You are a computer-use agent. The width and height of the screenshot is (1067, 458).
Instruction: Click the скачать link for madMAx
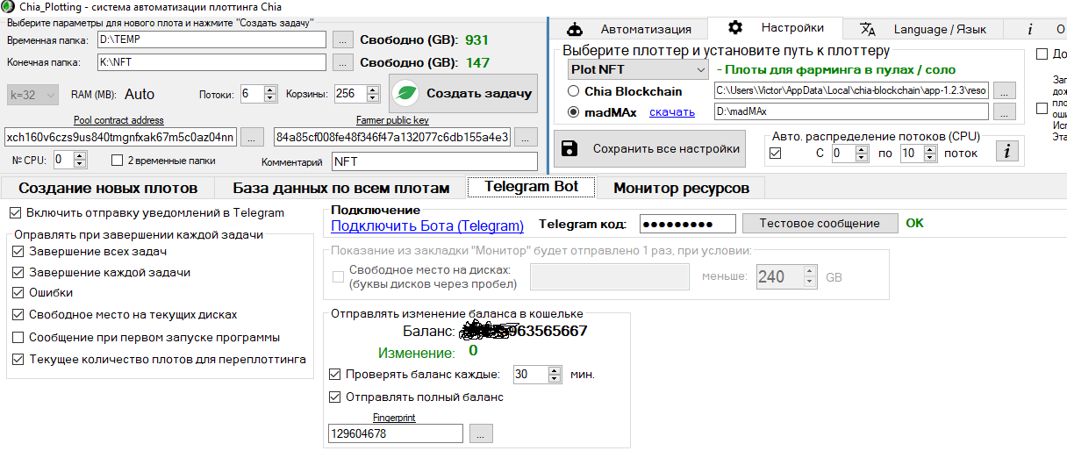tap(671, 111)
